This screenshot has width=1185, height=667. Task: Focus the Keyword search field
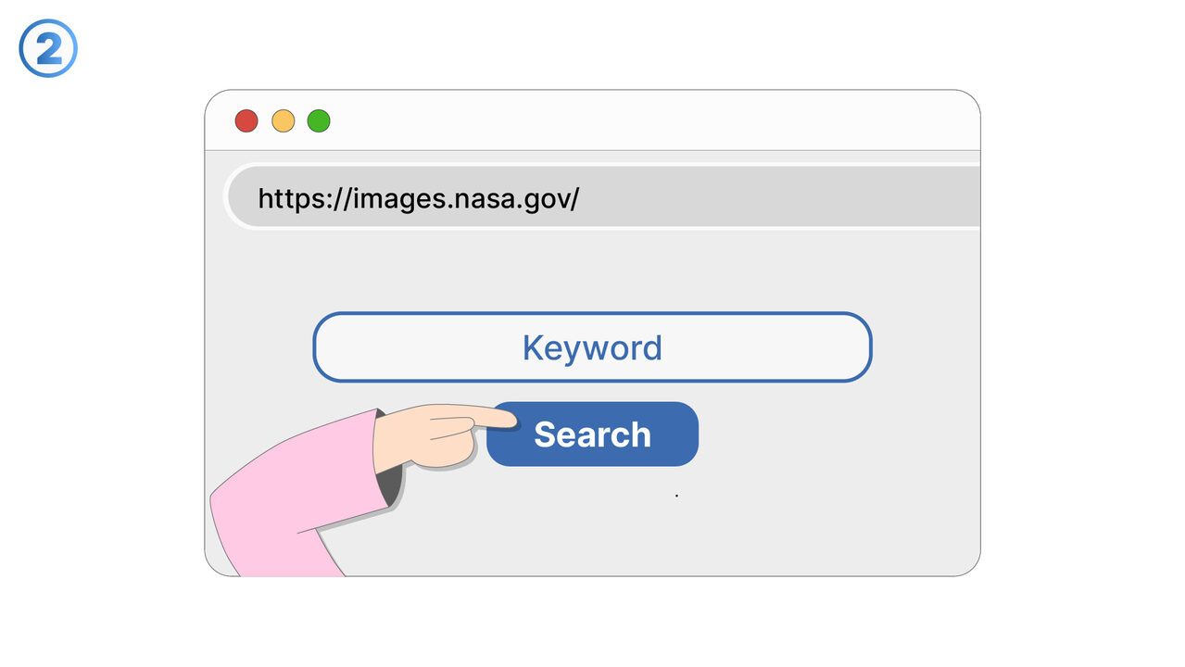point(592,347)
